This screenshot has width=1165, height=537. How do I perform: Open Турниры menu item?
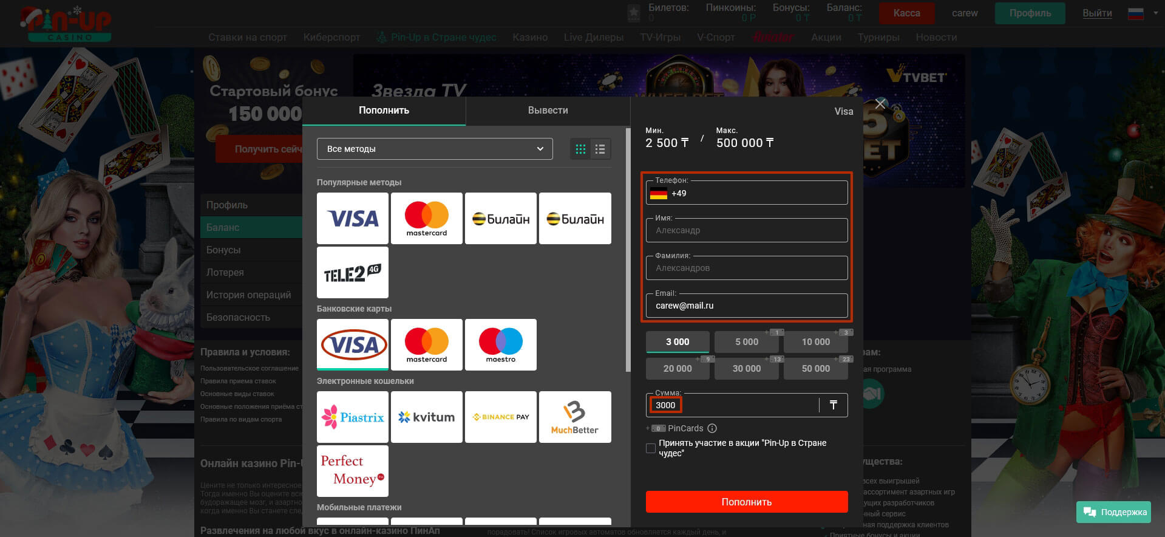[x=878, y=37]
